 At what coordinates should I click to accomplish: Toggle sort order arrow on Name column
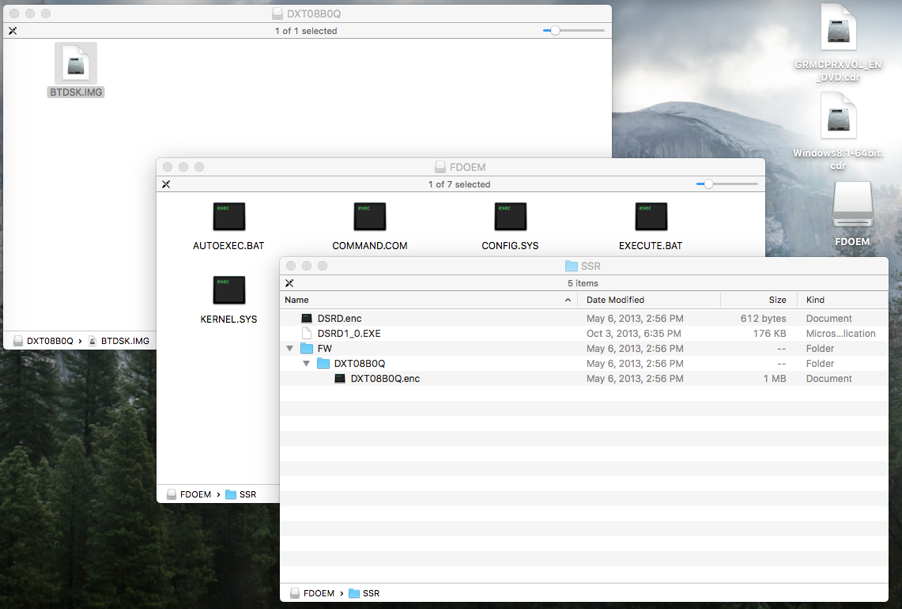pos(568,300)
